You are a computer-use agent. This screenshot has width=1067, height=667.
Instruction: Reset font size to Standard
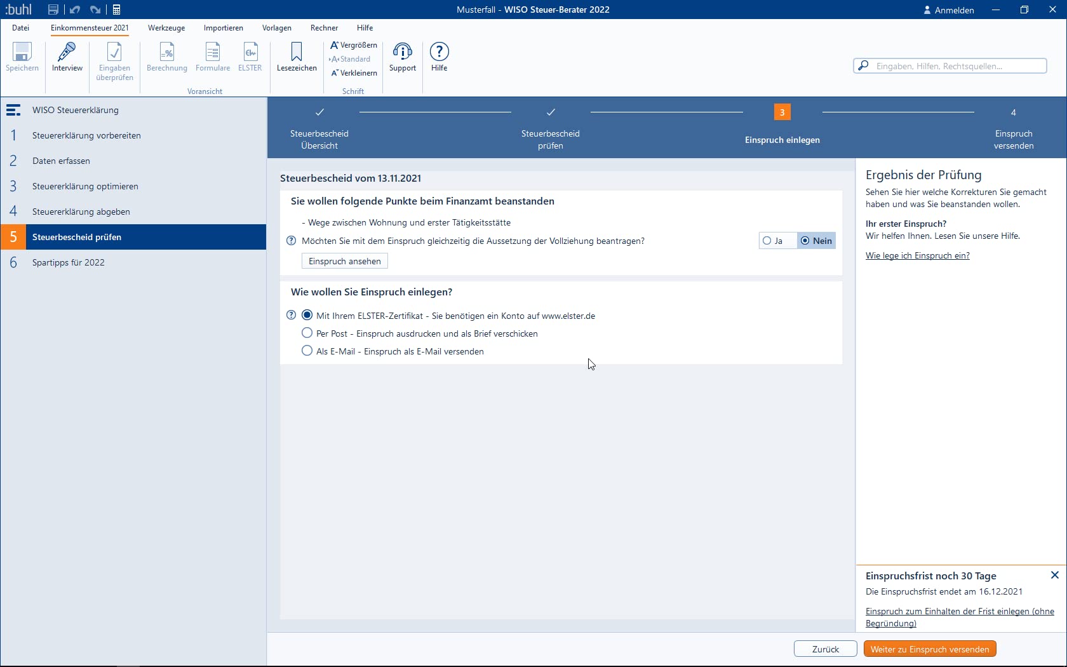(x=350, y=59)
